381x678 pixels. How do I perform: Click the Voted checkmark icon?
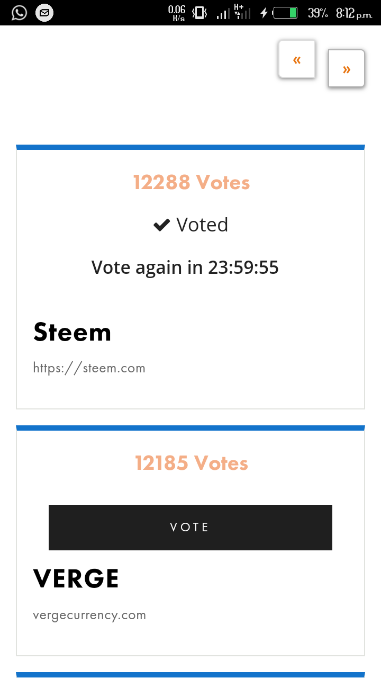(161, 226)
